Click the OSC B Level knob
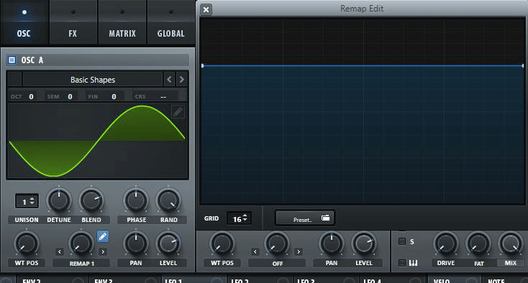Viewport: 528px width, 283px height. tap(364, 243)
